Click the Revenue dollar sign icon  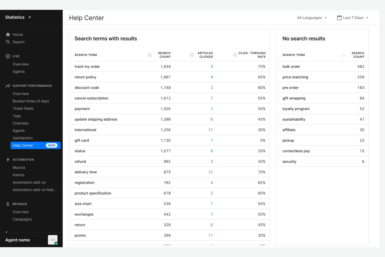[8, 204]
